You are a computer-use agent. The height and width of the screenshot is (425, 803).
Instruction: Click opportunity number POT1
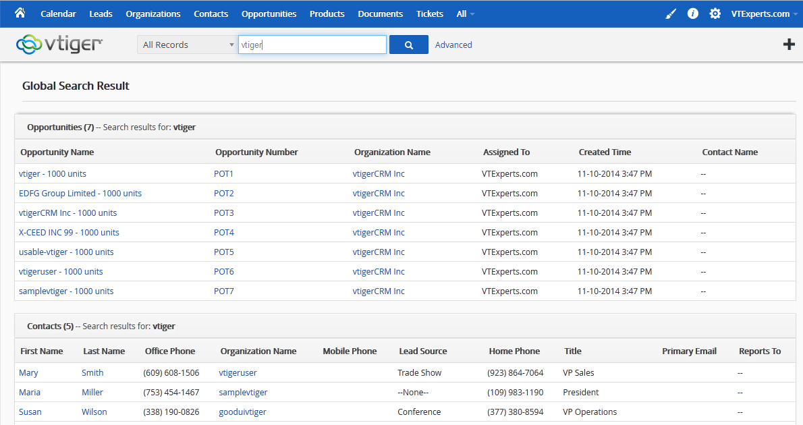click(x=224, y=173)
